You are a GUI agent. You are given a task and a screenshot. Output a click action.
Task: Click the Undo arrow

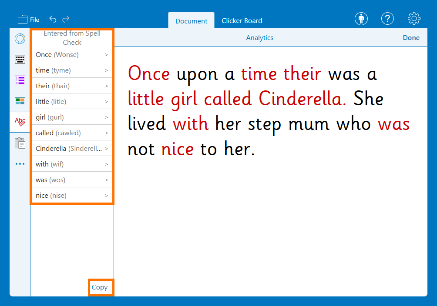coord(53,19)
